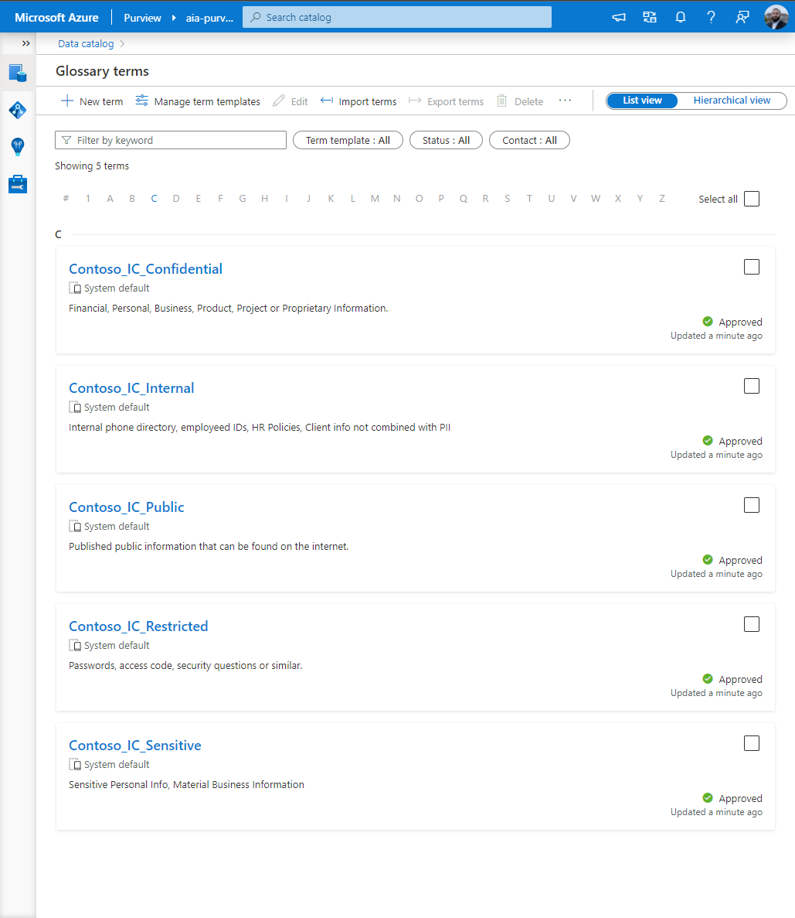Open the Insights lightbulb sidebar icon
The image size is (795, 918).
(18, 146)
